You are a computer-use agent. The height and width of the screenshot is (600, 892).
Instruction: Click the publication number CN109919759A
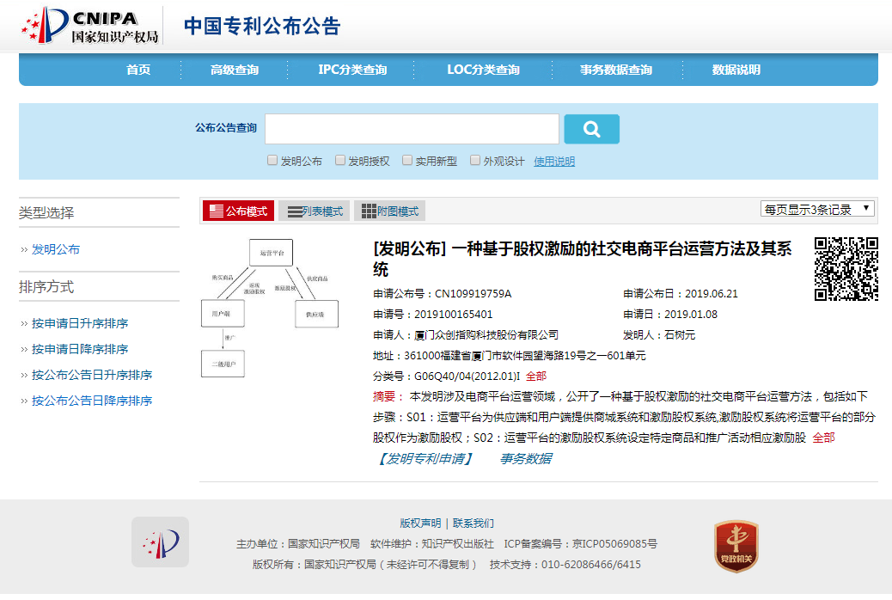(473, 294)
